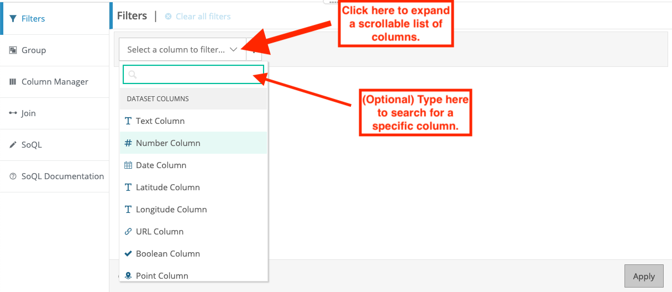Click the SoQL Documentation help icon
This screenshot has height=292, width=672.
[x=13, y=176]
